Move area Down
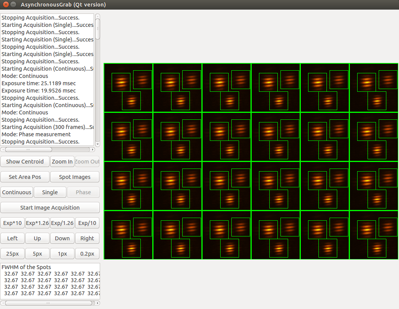The width and height of the screenshot is (399, 309). pyautogui.click(x=62, y=238)
